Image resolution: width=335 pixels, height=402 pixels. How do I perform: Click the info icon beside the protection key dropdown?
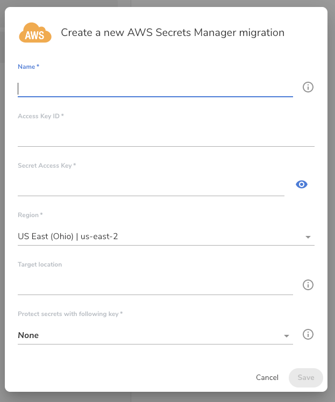(x=308, y=334)
